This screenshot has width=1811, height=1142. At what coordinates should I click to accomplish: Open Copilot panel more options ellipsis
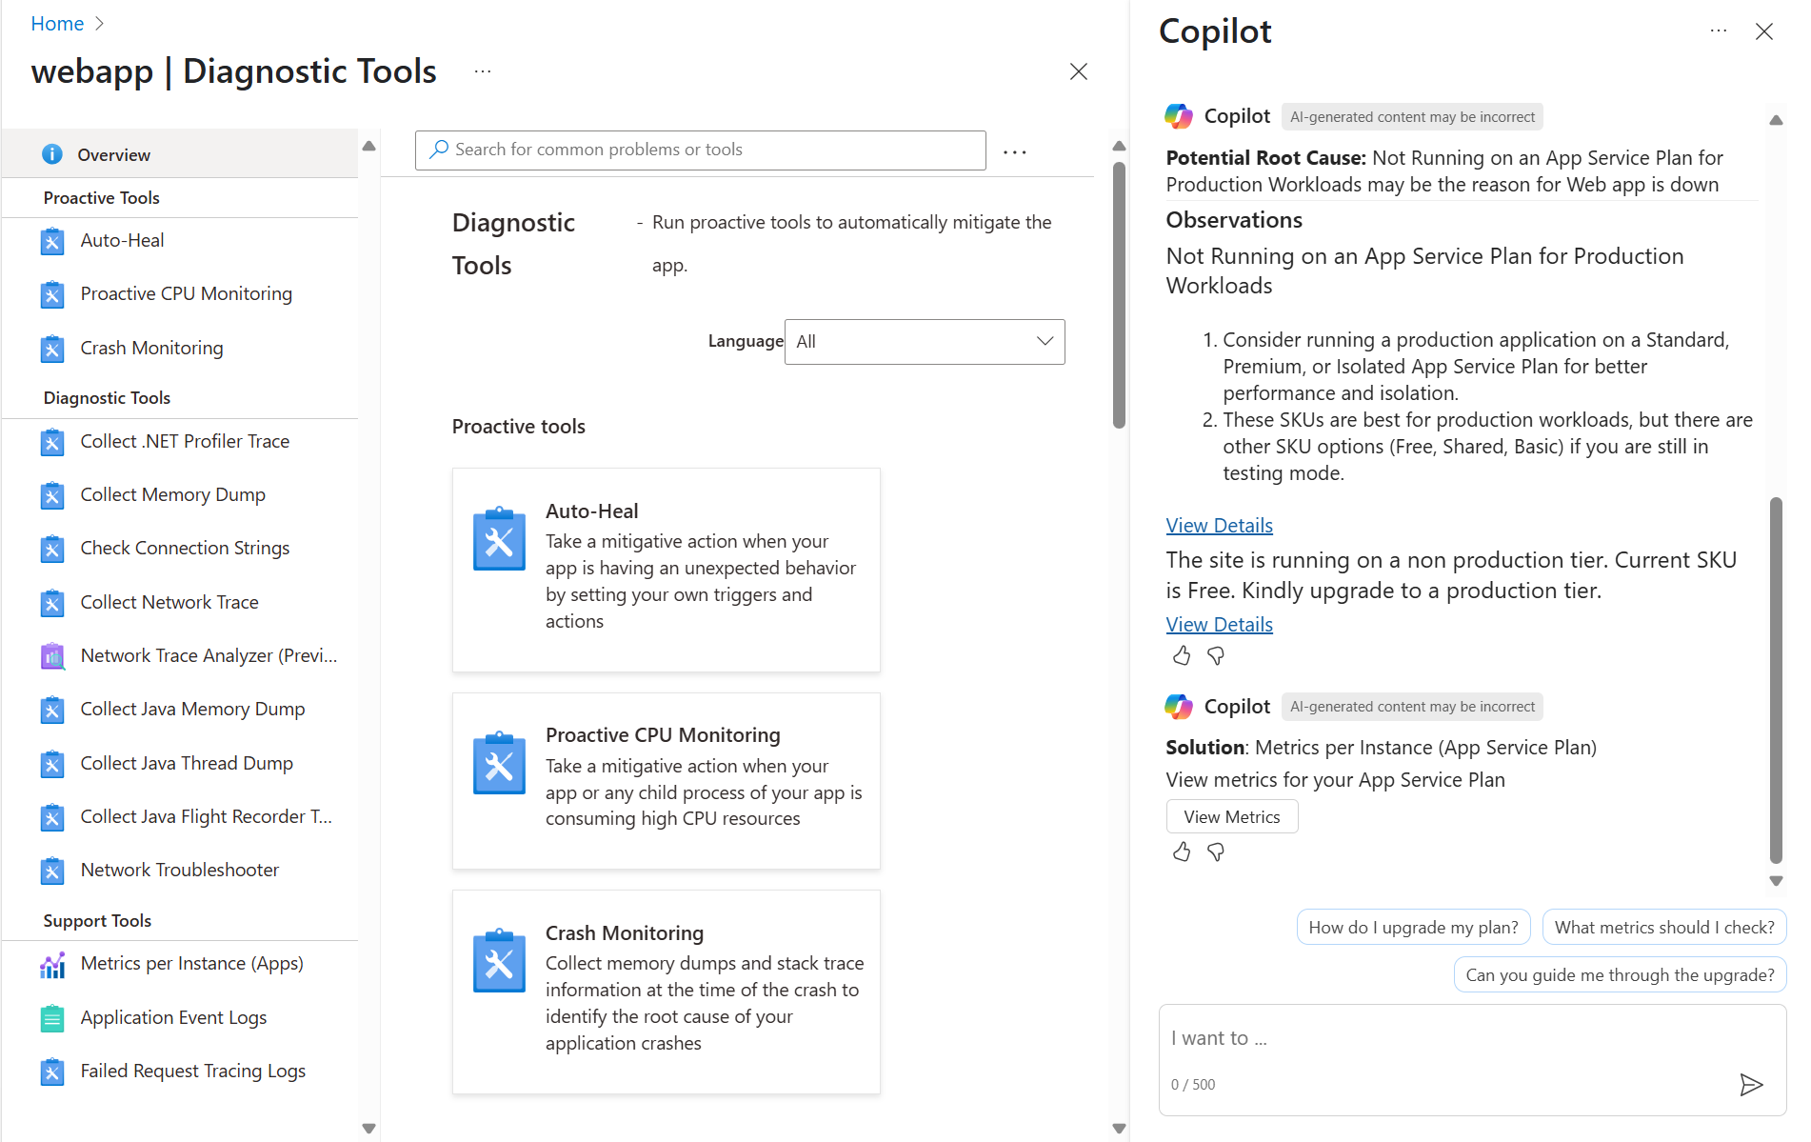coord(1719,30)
